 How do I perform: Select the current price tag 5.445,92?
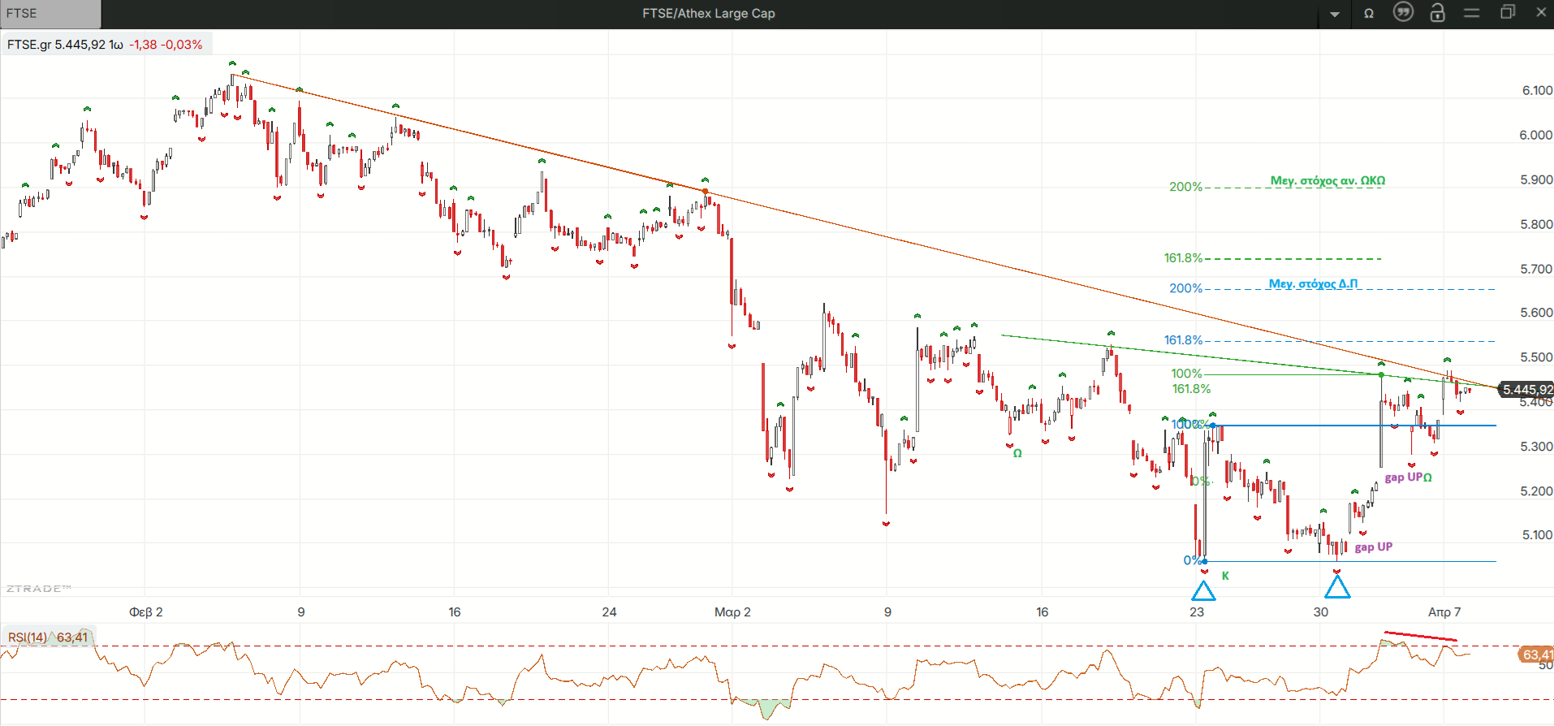(x=1526, y=390)
